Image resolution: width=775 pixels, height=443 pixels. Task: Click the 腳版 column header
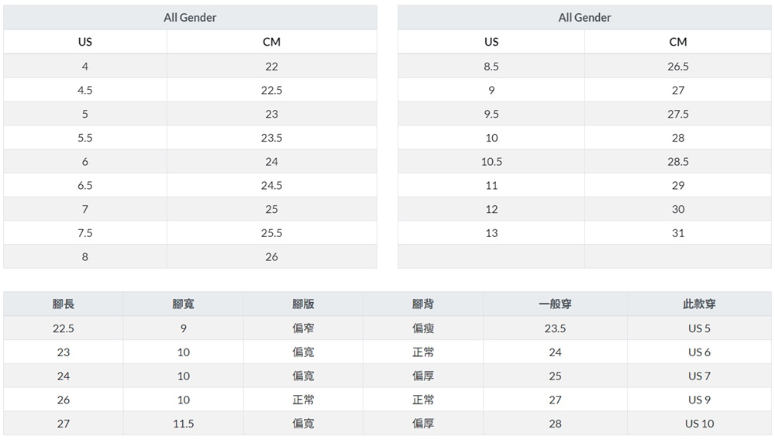click(x=303, y=304)
